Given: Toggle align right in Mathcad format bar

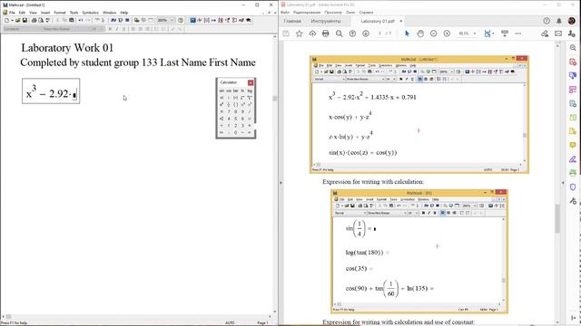Looking at the screenshot, I should [x=147, y=29].
